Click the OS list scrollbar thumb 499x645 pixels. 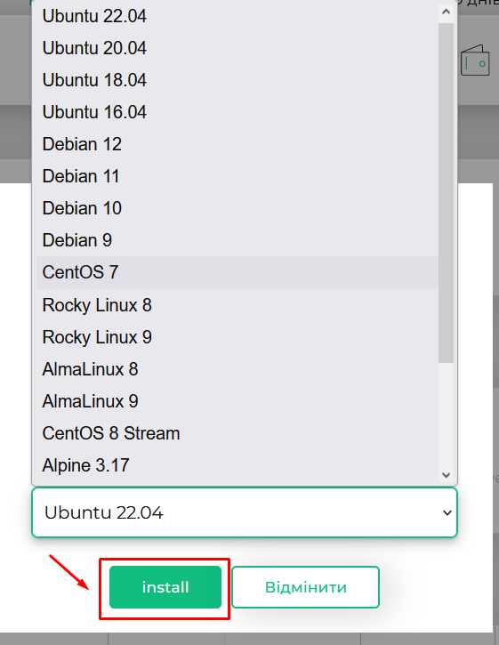click(x=446, y=192)
